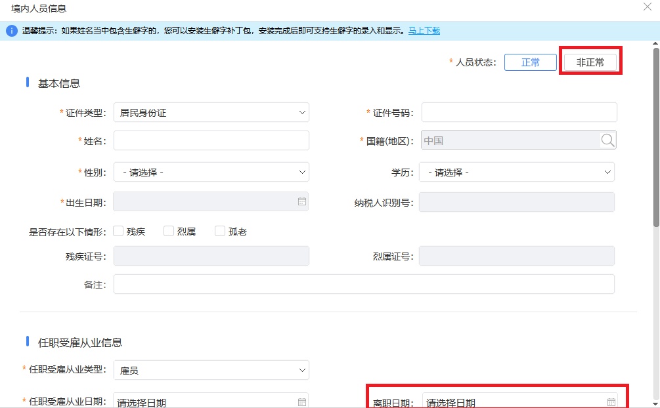Open the 性别 dropdown list
Screen dimensions: 660x408
pos(211,173)
